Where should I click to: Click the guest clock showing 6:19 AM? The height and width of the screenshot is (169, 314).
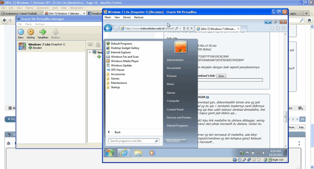coord(276,153)
